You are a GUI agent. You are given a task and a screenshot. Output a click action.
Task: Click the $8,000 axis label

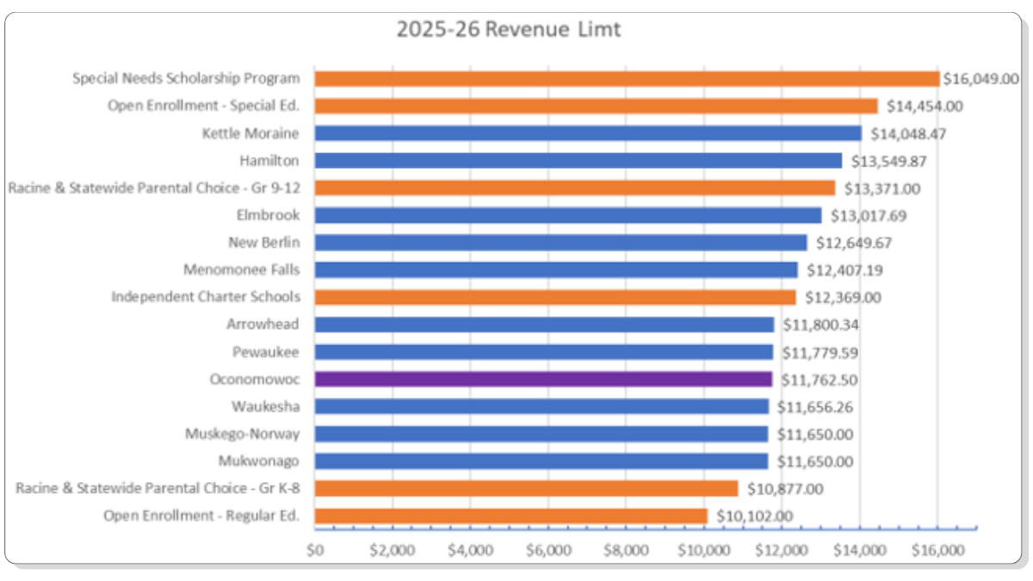[x=626, y=550]
